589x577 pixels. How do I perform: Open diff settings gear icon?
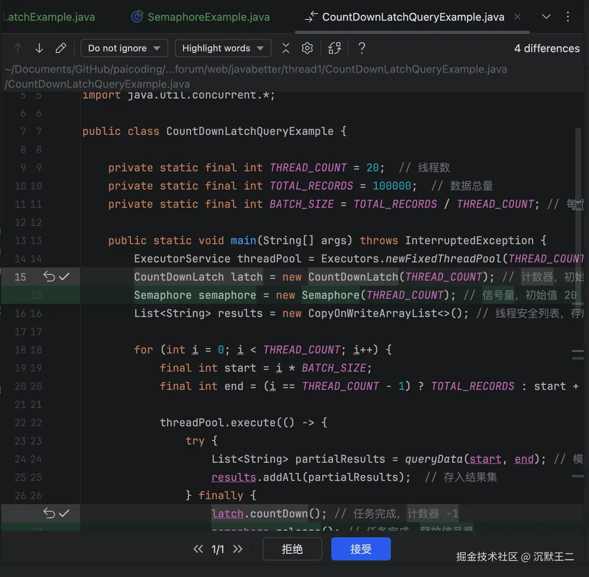click(307, 48)
